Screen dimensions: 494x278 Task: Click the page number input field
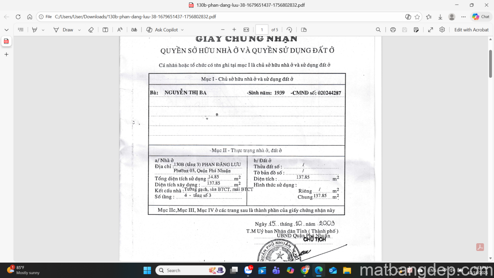point(261,29)
